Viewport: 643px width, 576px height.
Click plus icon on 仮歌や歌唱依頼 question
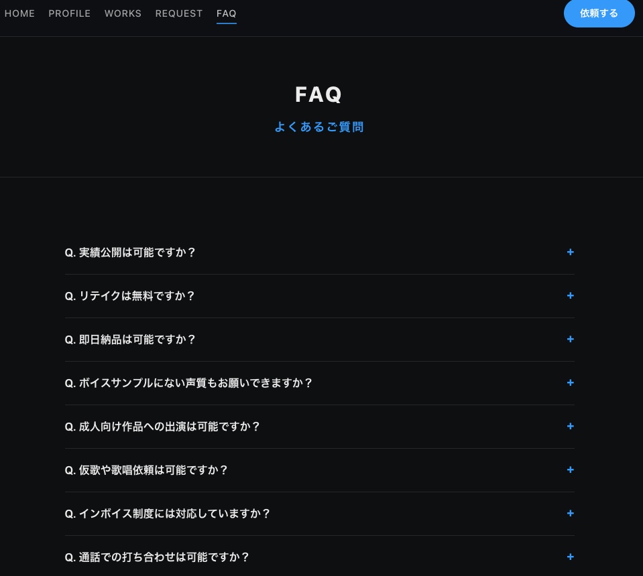pos(571,470)
